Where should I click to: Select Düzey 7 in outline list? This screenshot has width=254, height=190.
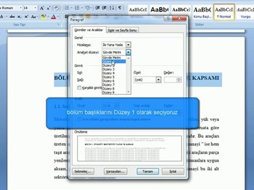pos(114,85)
